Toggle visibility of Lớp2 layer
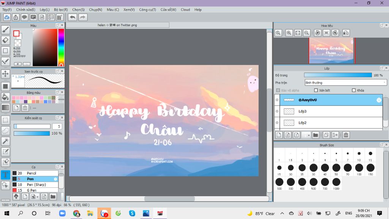This screenshot has width=389, height=219. [x=277, y=123]
